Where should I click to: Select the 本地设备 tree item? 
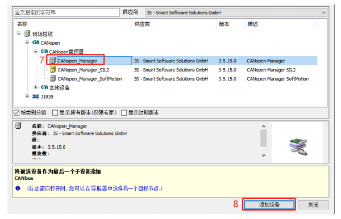[59, 88]
